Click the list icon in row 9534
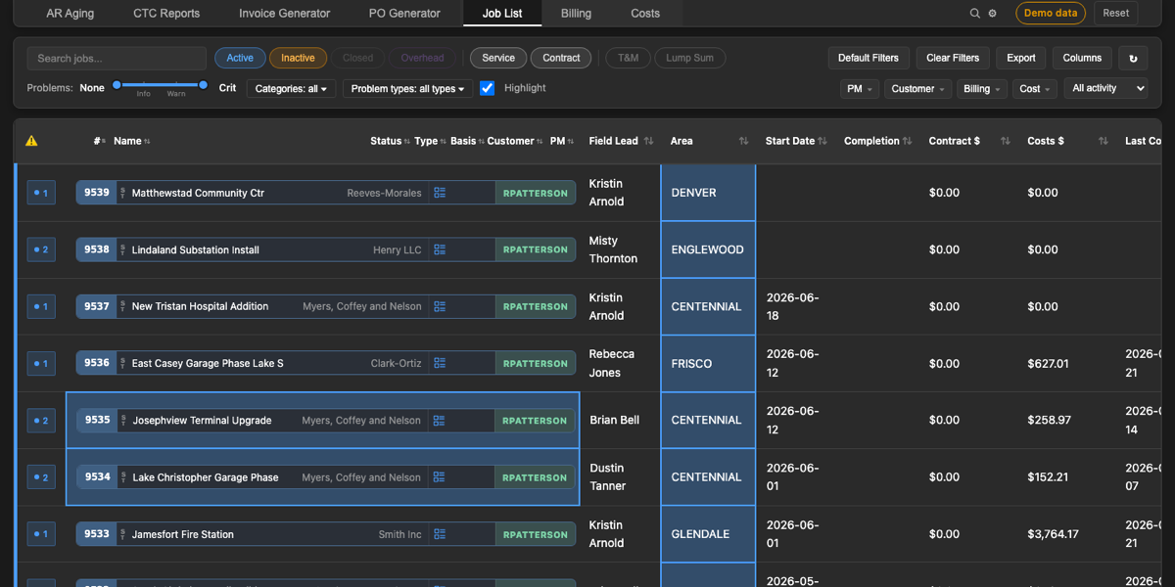The image size is (1175, 587). [440, 477]
